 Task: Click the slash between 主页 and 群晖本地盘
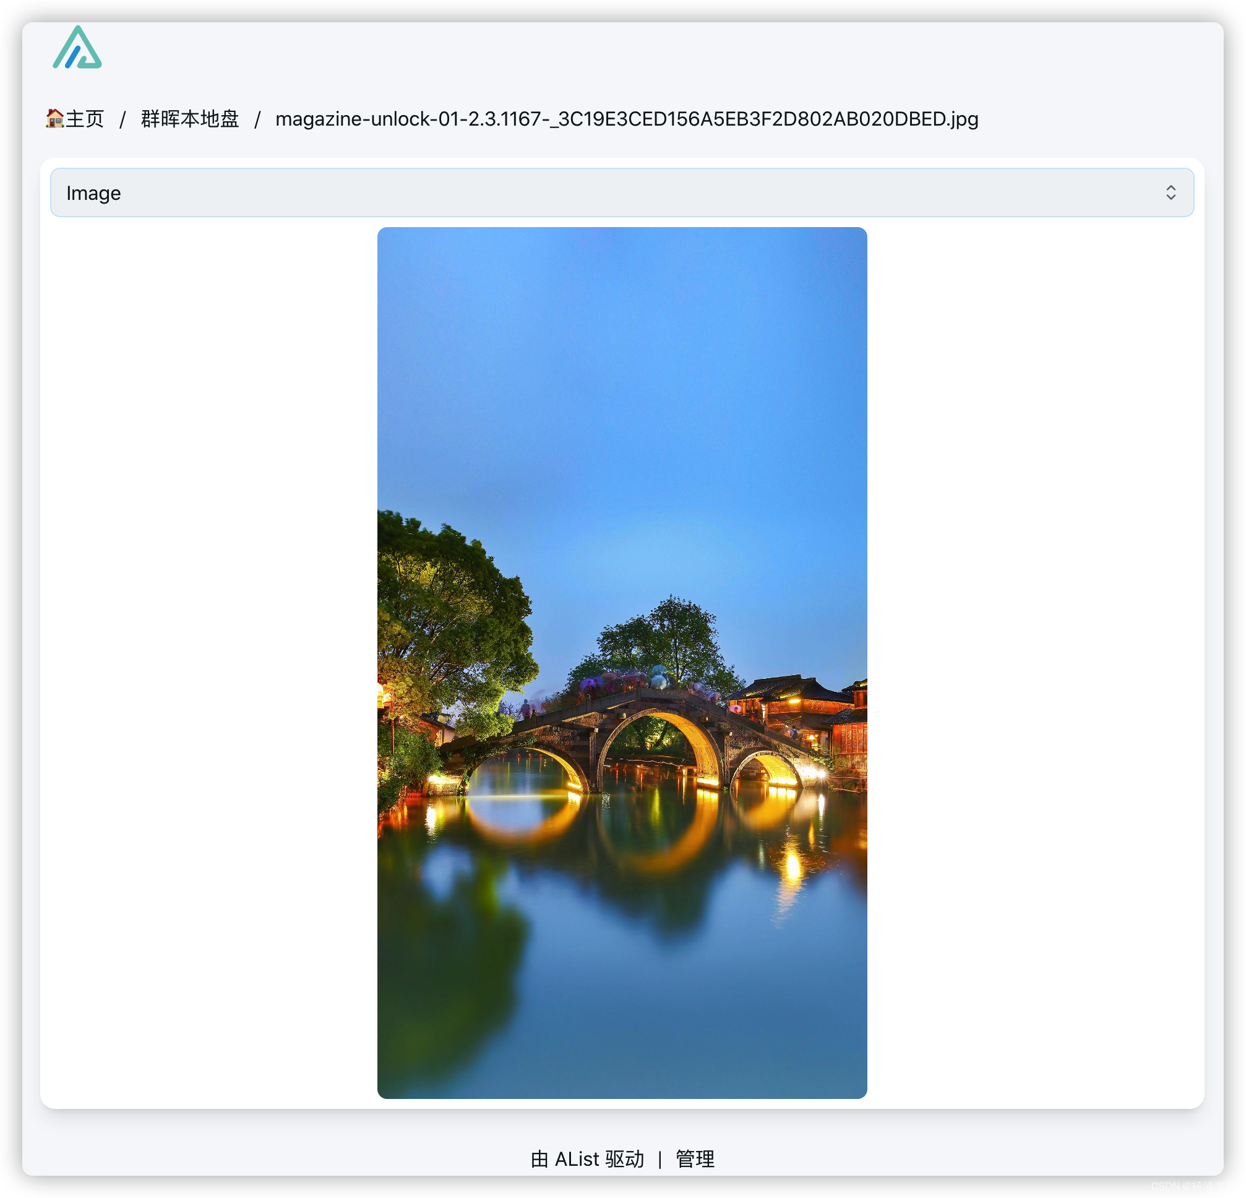[x=122, y=119]
